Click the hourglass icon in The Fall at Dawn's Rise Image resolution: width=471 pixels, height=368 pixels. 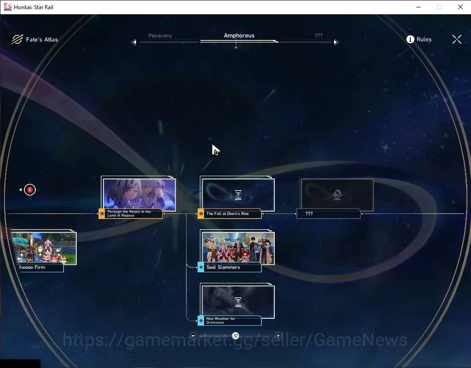point(238,195)
